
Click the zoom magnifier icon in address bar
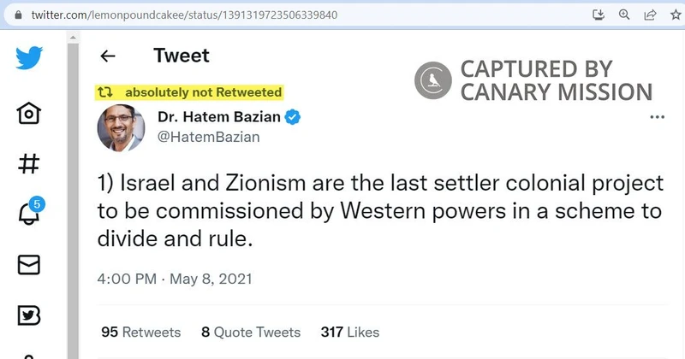(x=624, y=15)
